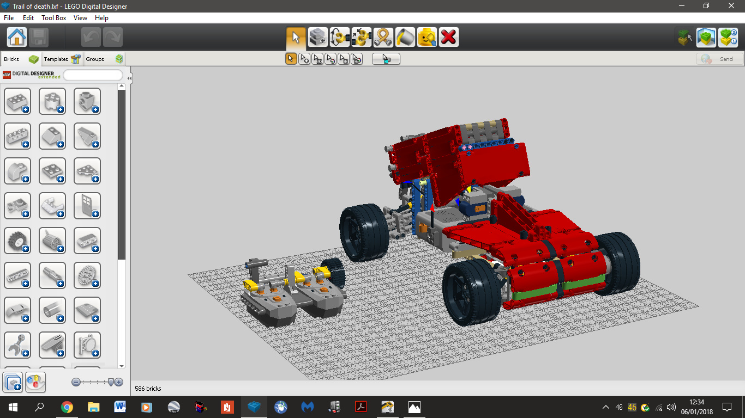Viewport: 745px width, 418px height.
Task: Enable connected bricks selection sub-tool
Action: pos(317,59)
